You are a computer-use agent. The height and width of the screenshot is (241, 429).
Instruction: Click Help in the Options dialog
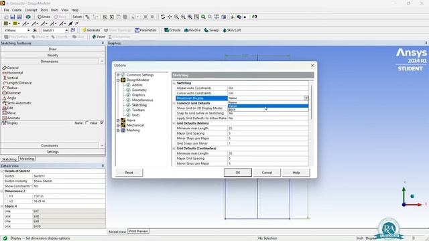coord(296,173)
